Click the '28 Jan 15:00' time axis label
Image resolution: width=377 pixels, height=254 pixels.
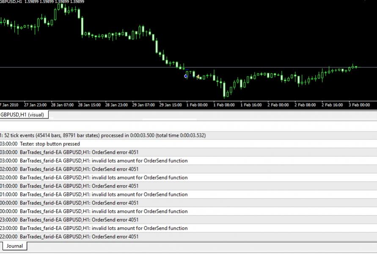pyautogui.click(x=89, y=105)
